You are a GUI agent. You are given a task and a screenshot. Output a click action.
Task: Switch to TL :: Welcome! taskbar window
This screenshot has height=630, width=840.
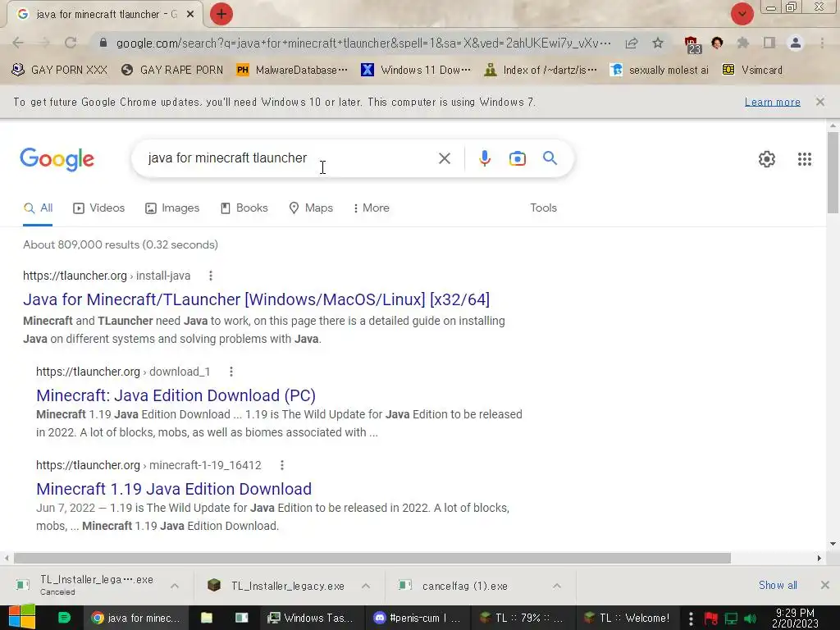628,618
